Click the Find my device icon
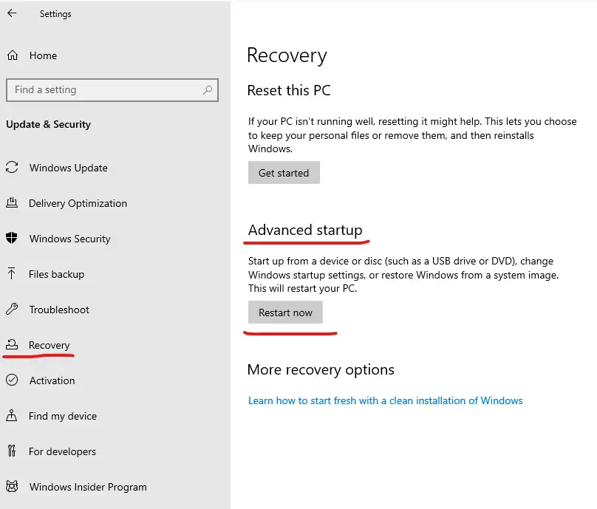Screen dimensions: 597x509 [11, 415]
